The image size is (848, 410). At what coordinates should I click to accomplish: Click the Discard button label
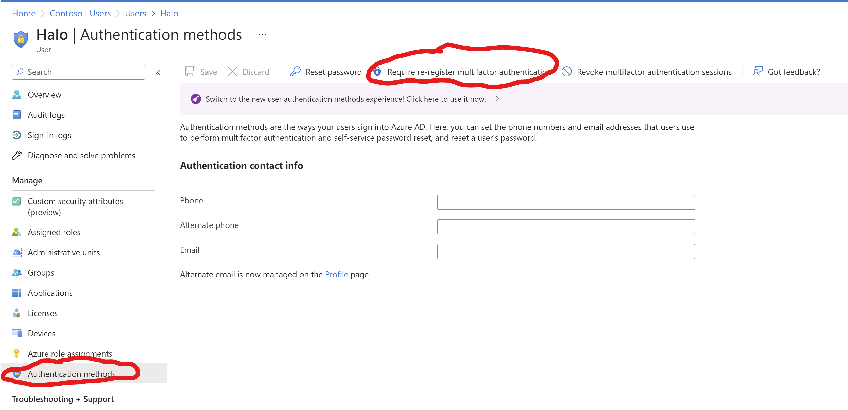[x=256, y=72]
